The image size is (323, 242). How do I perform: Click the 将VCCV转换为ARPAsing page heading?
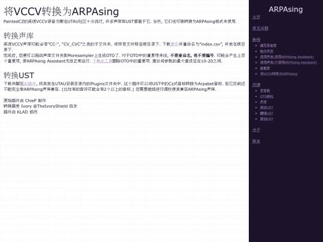pos(61,11)
